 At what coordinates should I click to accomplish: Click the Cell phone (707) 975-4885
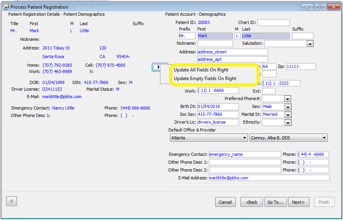click(x=110, y=65)
